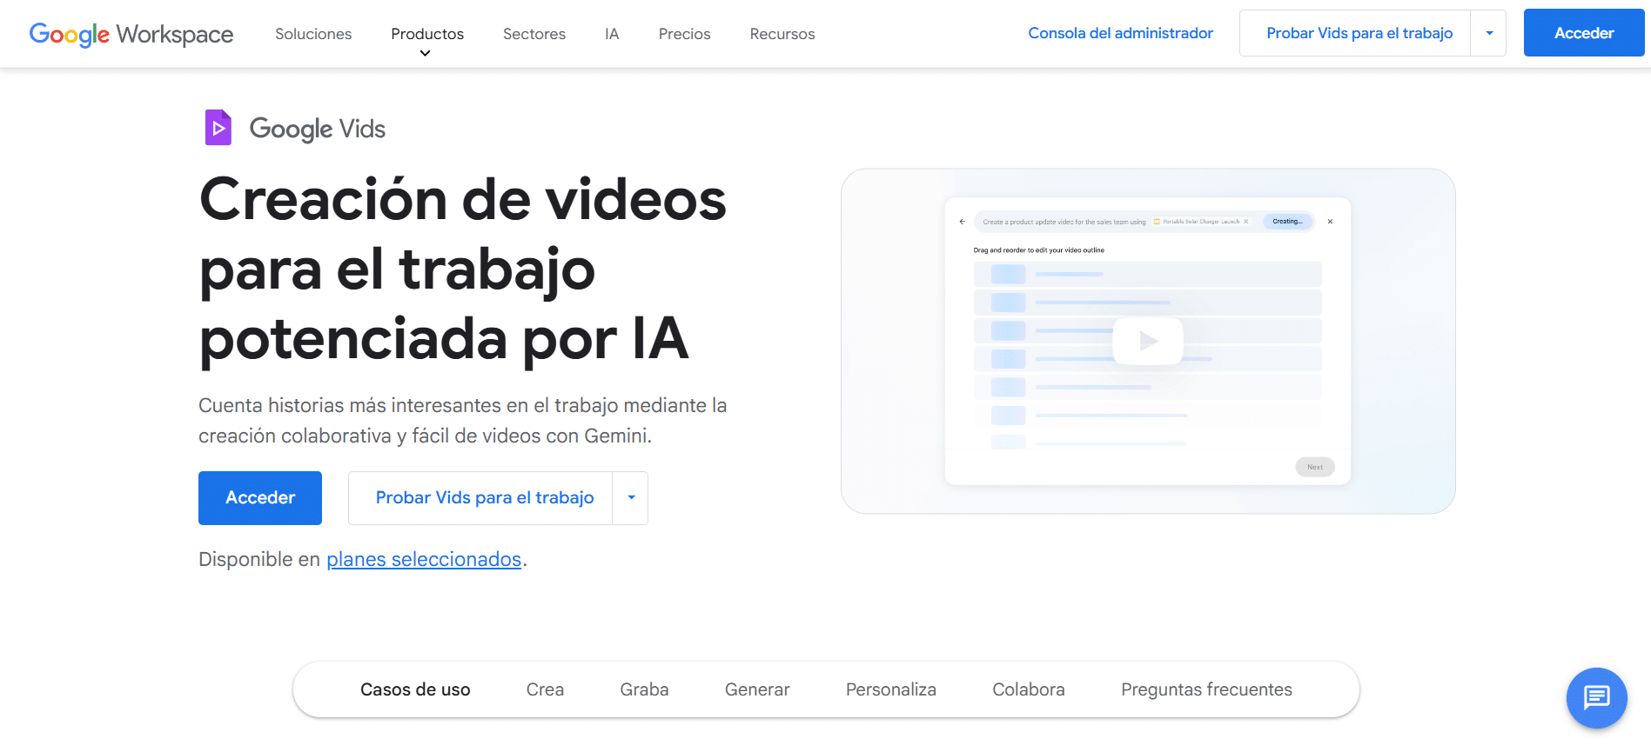Image resolution: width=1651 pixels, height=752 pixels.
Task: Click the Google Vids title text
Action: (317, 129)
